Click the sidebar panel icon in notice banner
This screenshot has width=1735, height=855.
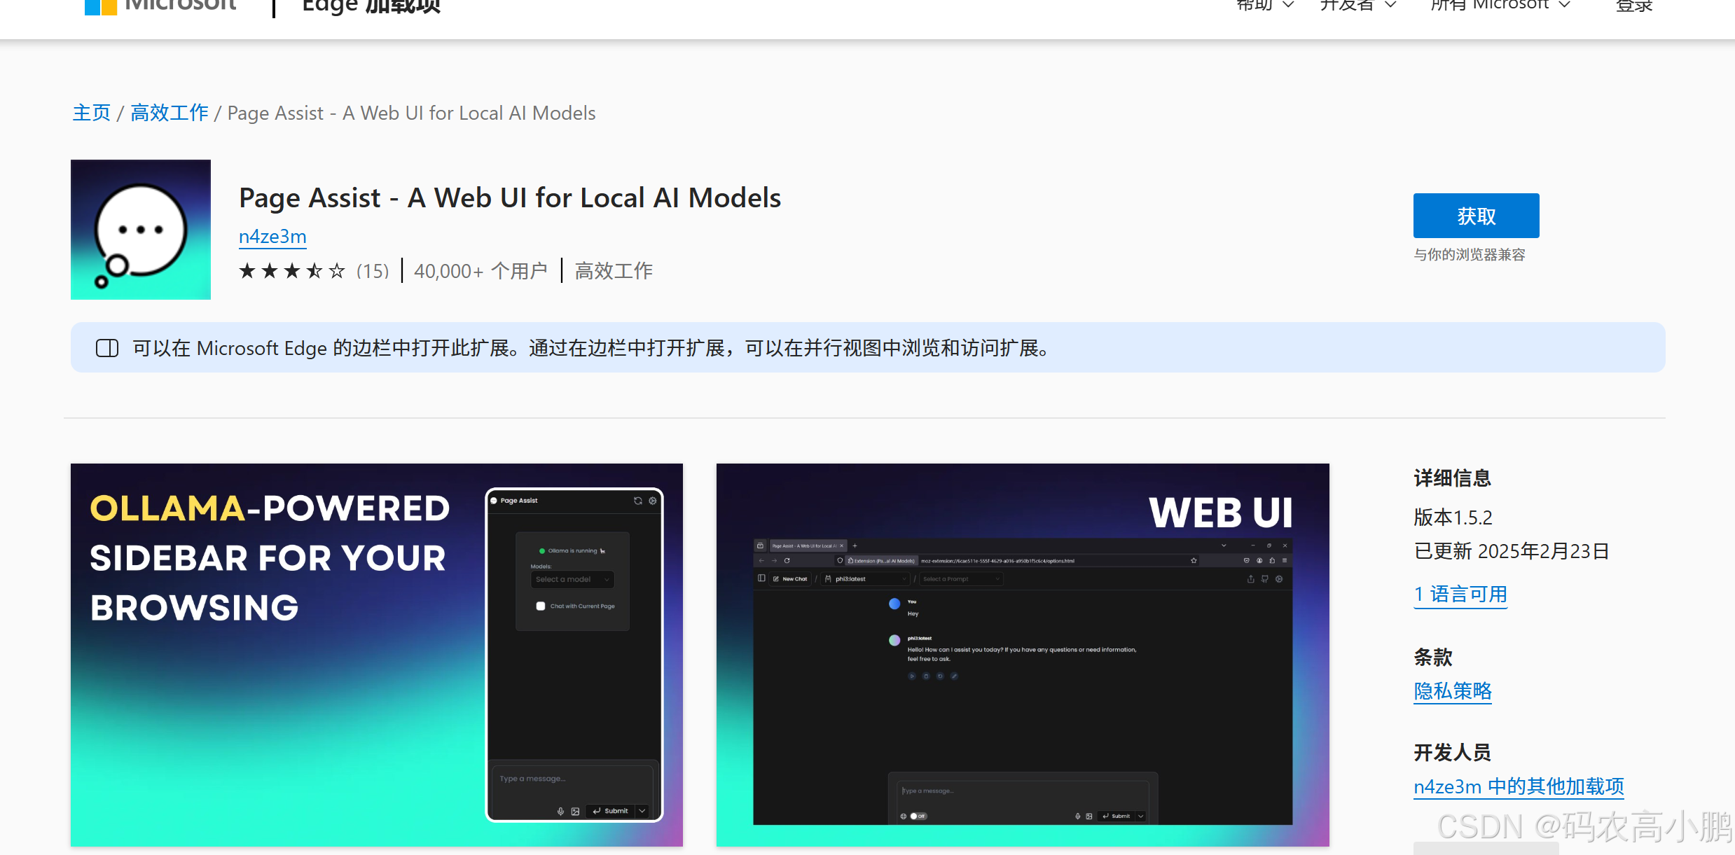tap(107, 348)
